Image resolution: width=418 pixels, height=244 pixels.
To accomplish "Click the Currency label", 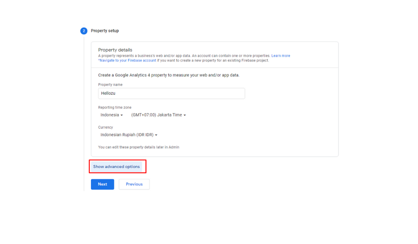I will coord(105,127).
